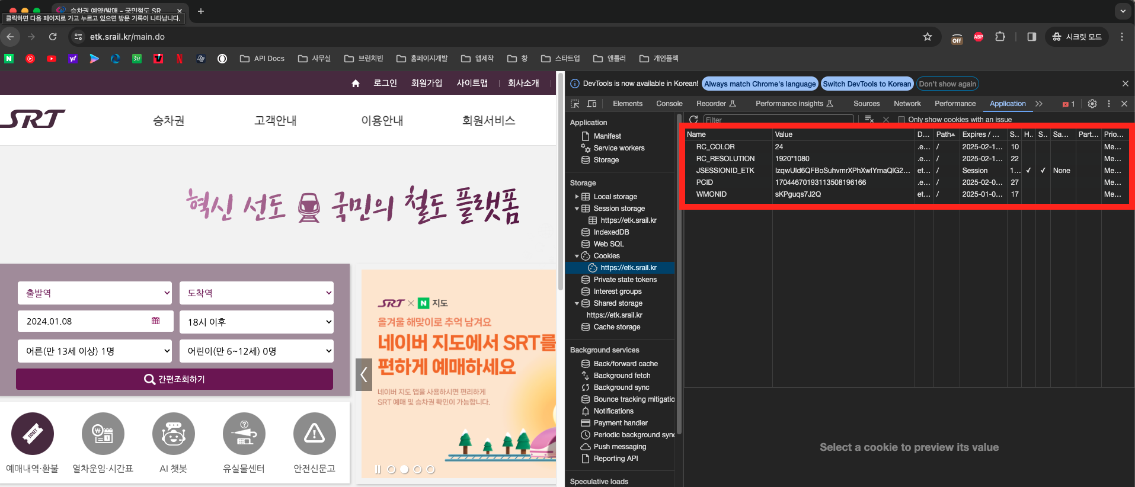Open the AI 챗봇 icon
1135x487 pixels.
tap(174, 434)
